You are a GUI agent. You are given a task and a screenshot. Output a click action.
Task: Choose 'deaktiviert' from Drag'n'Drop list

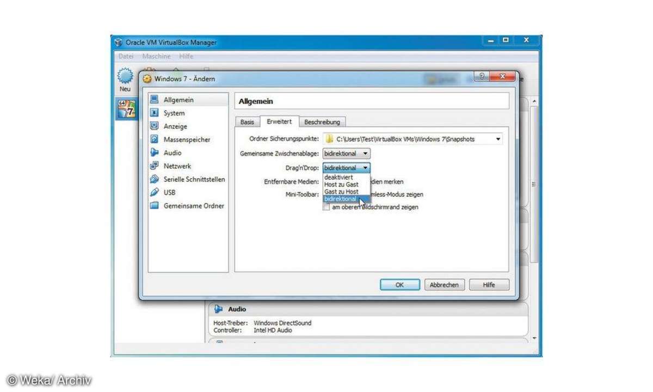347,177
